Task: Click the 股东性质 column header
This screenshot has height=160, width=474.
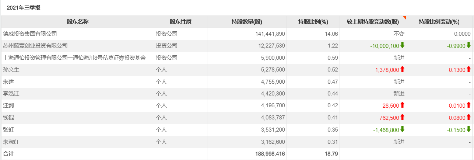Action: [180, 22]
